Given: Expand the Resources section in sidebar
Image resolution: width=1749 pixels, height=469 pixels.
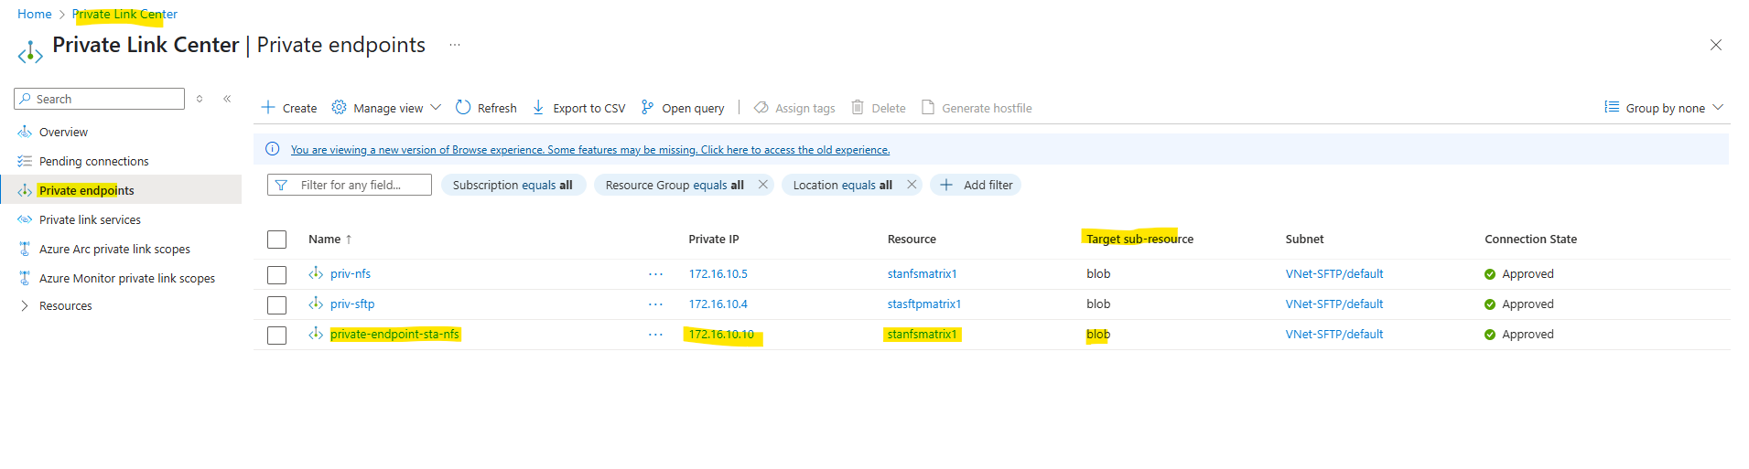Looking at the screenshot, I should (x=25, y=305).
